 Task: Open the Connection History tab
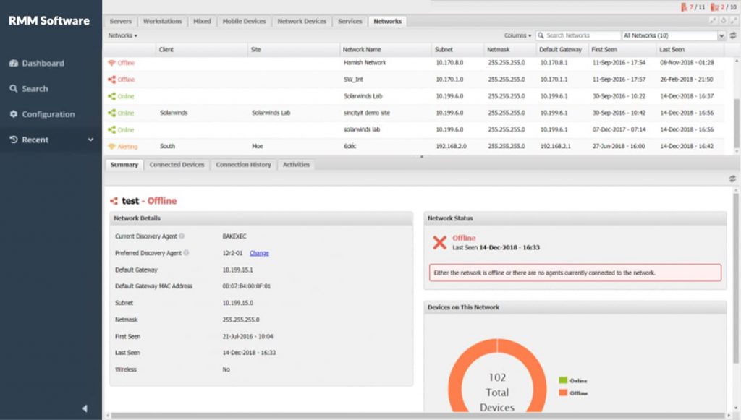pyautogui.click(x=243, y=165)
